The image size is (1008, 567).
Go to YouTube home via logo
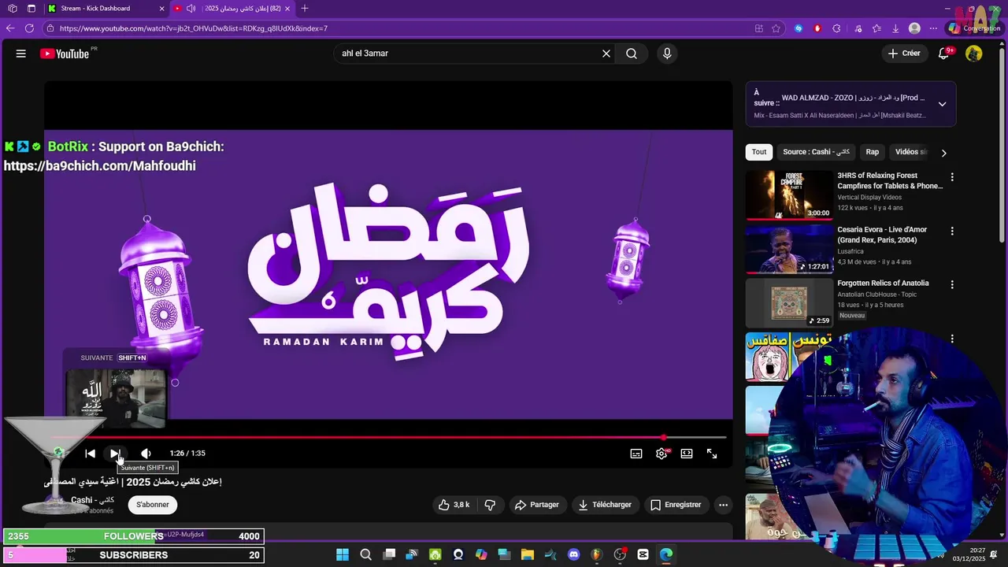[x=65, y=54]
